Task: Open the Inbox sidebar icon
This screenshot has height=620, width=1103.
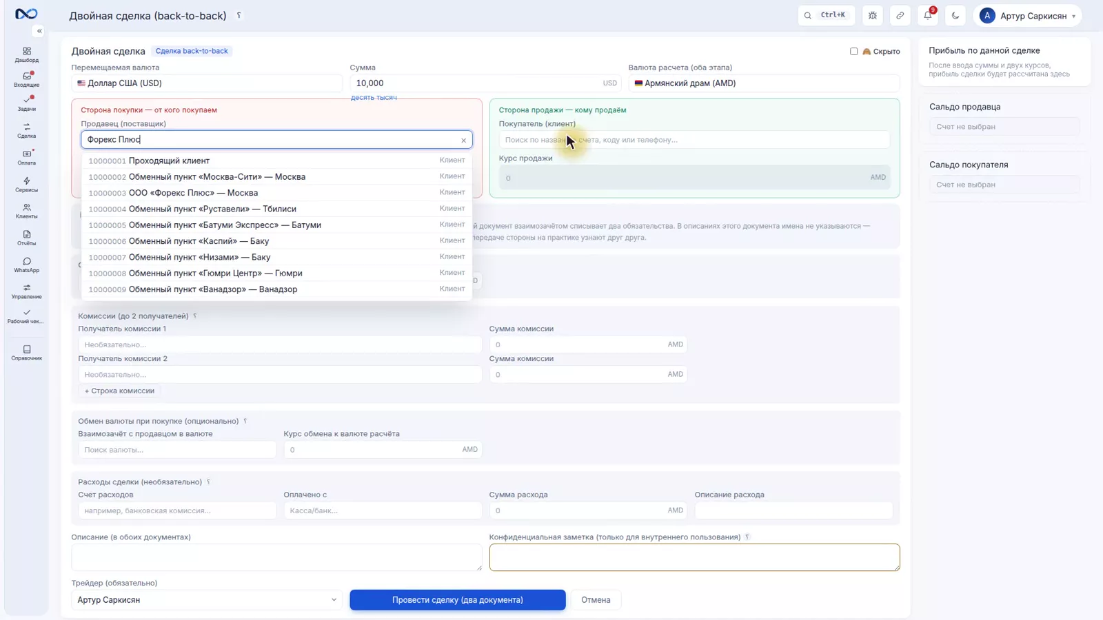Action: (x=26, y=79)
